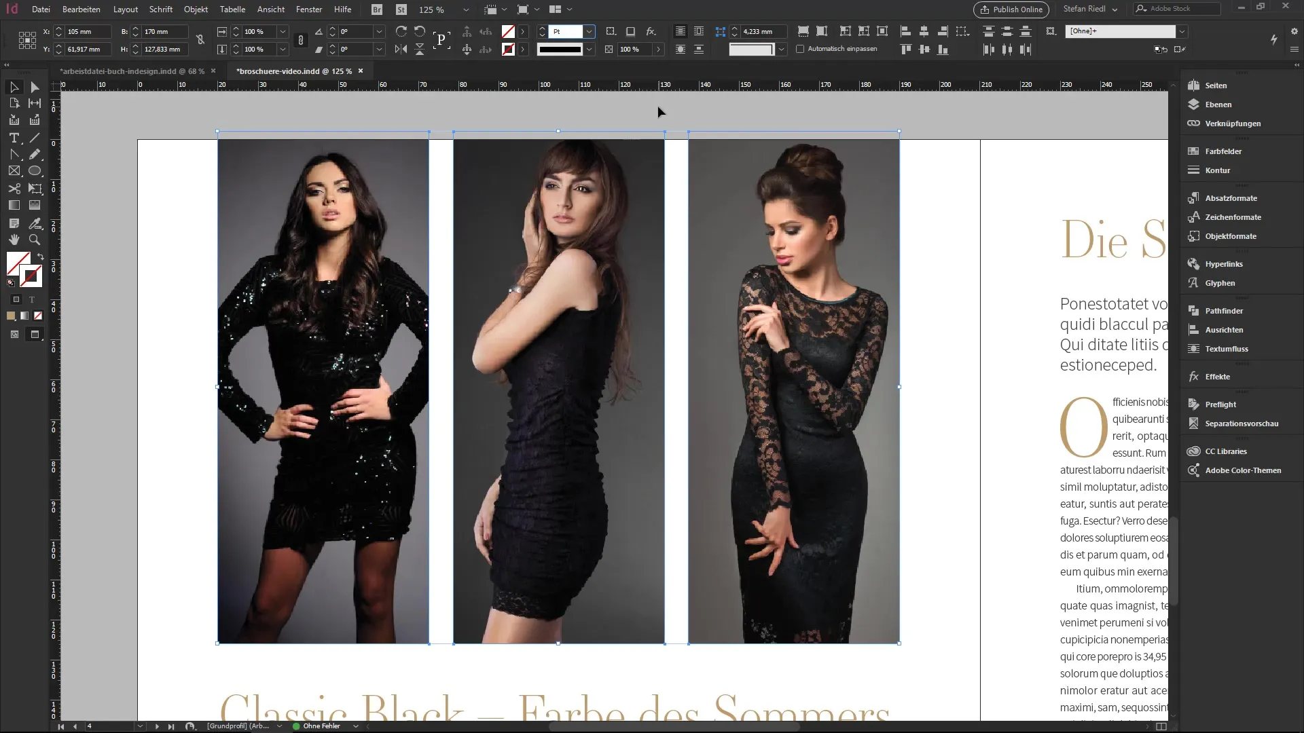Apply none button in toolbox

38,316
